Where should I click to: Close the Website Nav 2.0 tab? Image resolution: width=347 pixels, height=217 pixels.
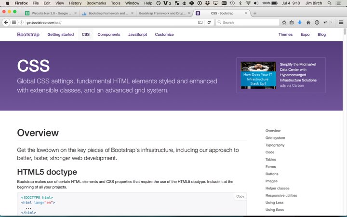(x=75, y=14)
